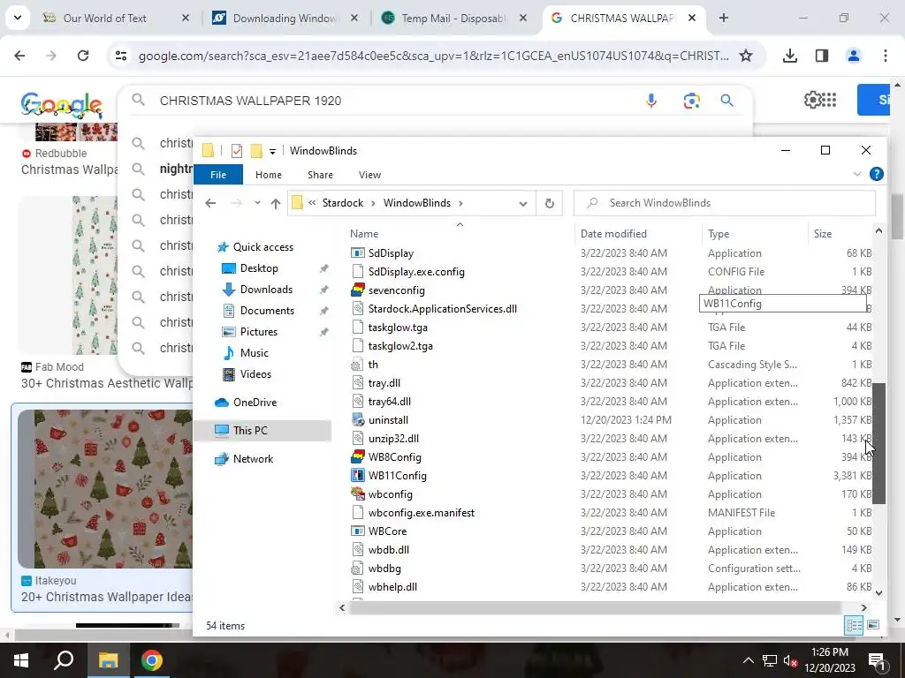
Task: Select the WB11Config application icon
Action: point(358,476)
